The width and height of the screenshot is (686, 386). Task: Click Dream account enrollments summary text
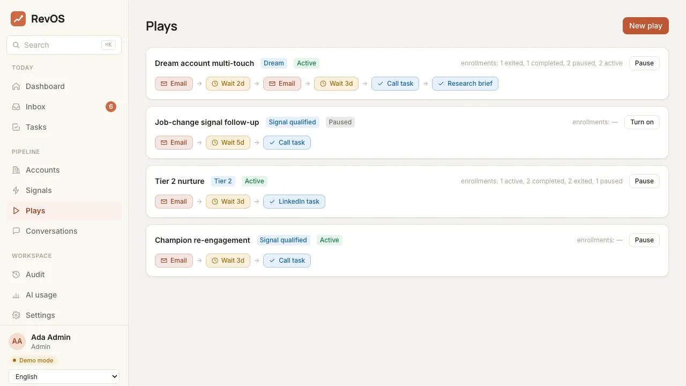tap(542, 63)
